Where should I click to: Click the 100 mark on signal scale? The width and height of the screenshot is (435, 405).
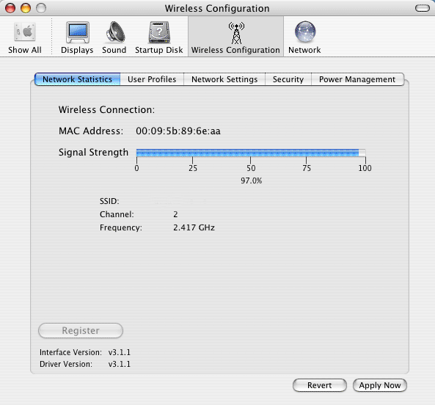pos(365,168)
